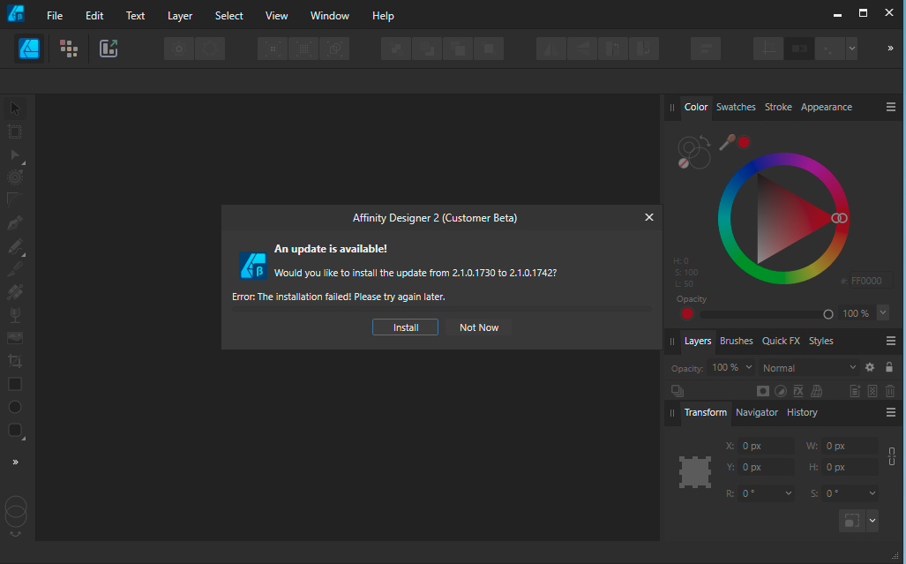
Task: Select the Pen tool
Action: (x=15, y=223)
